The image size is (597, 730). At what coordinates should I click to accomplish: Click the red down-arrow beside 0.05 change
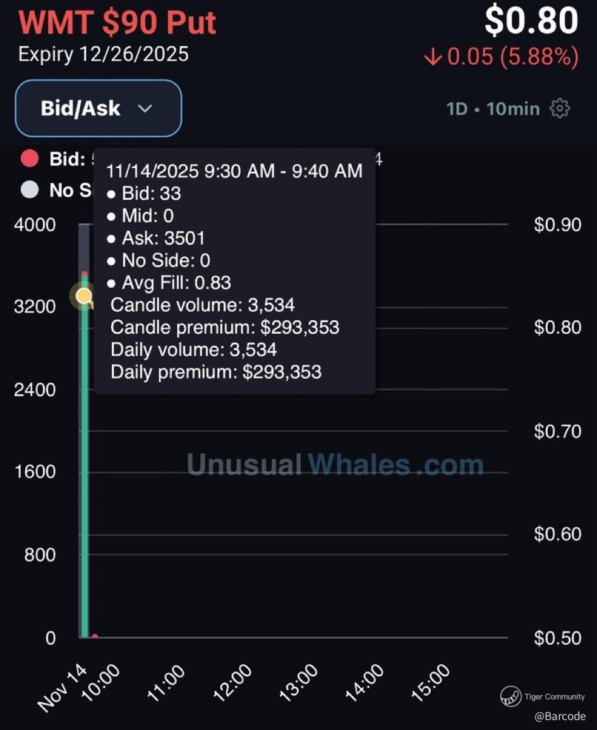(433, 57)
